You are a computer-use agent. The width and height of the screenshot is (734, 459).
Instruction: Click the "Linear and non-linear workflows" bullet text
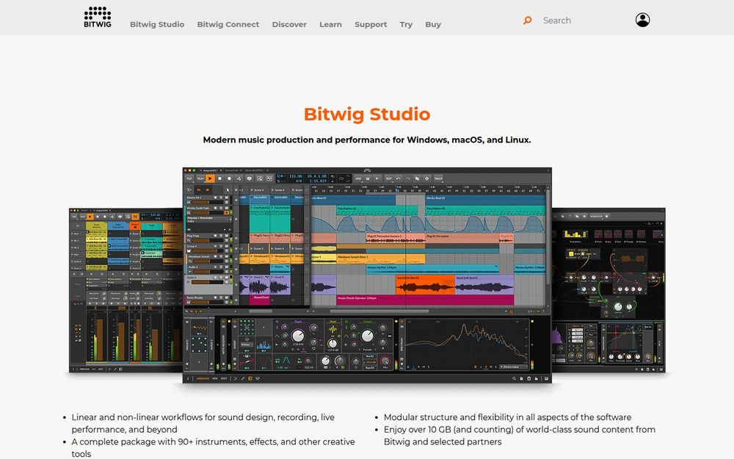(x=203, y=423)
